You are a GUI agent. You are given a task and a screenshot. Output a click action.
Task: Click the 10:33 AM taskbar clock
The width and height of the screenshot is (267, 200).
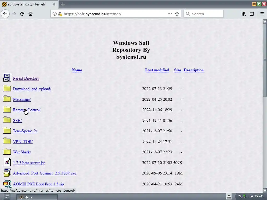256,196
